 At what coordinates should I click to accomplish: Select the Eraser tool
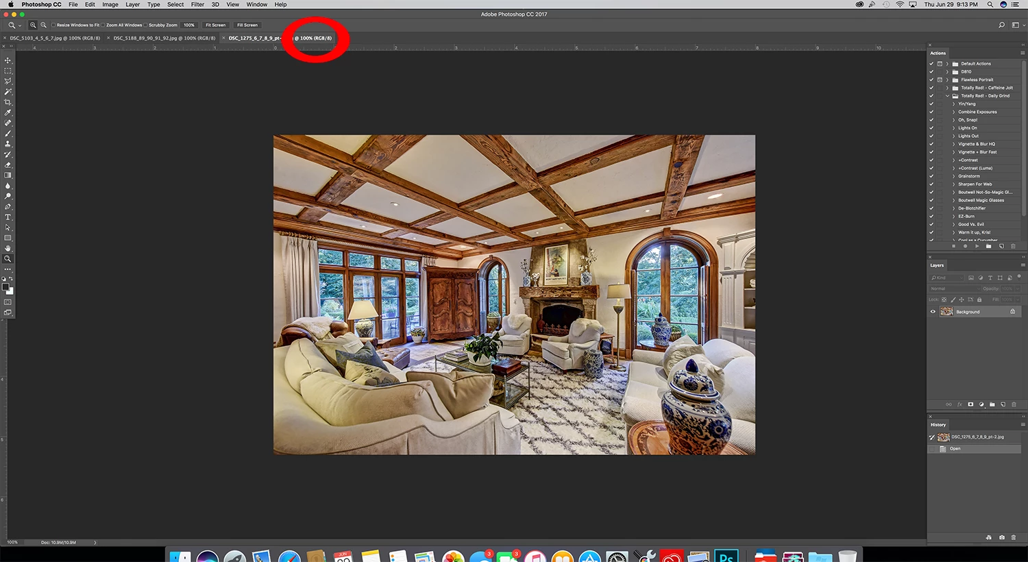pyautogui.click(x=8, y=164)
